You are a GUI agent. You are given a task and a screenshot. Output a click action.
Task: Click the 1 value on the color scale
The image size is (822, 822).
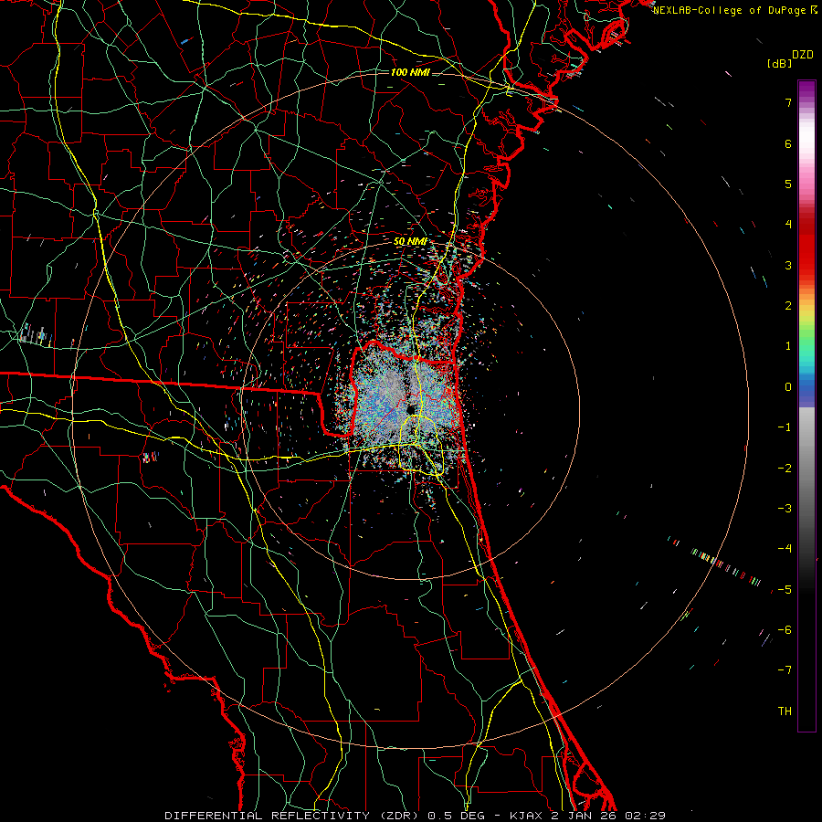[788, 346]
